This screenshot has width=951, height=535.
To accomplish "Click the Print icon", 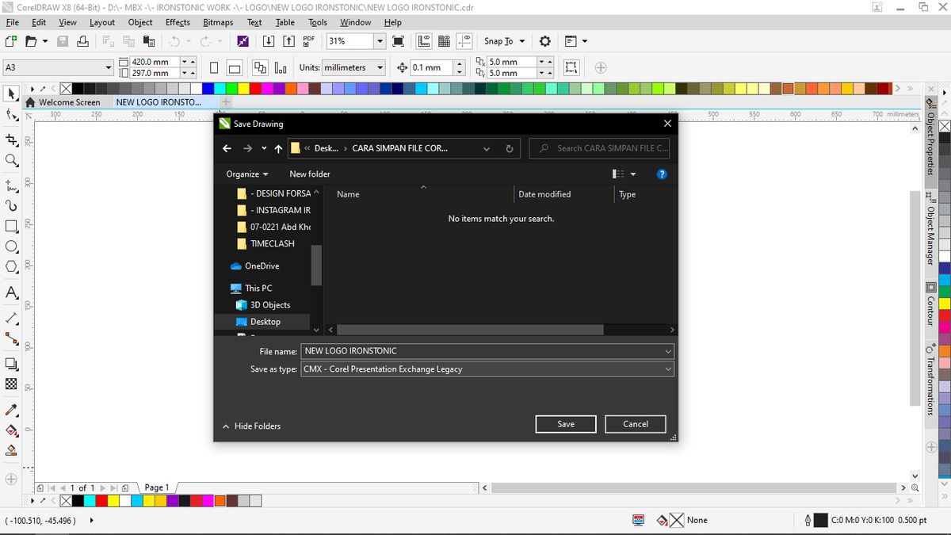I will [x=84, y=41].
